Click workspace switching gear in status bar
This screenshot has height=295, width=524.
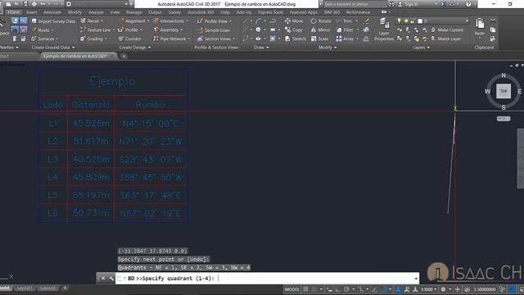click(443, 289)
